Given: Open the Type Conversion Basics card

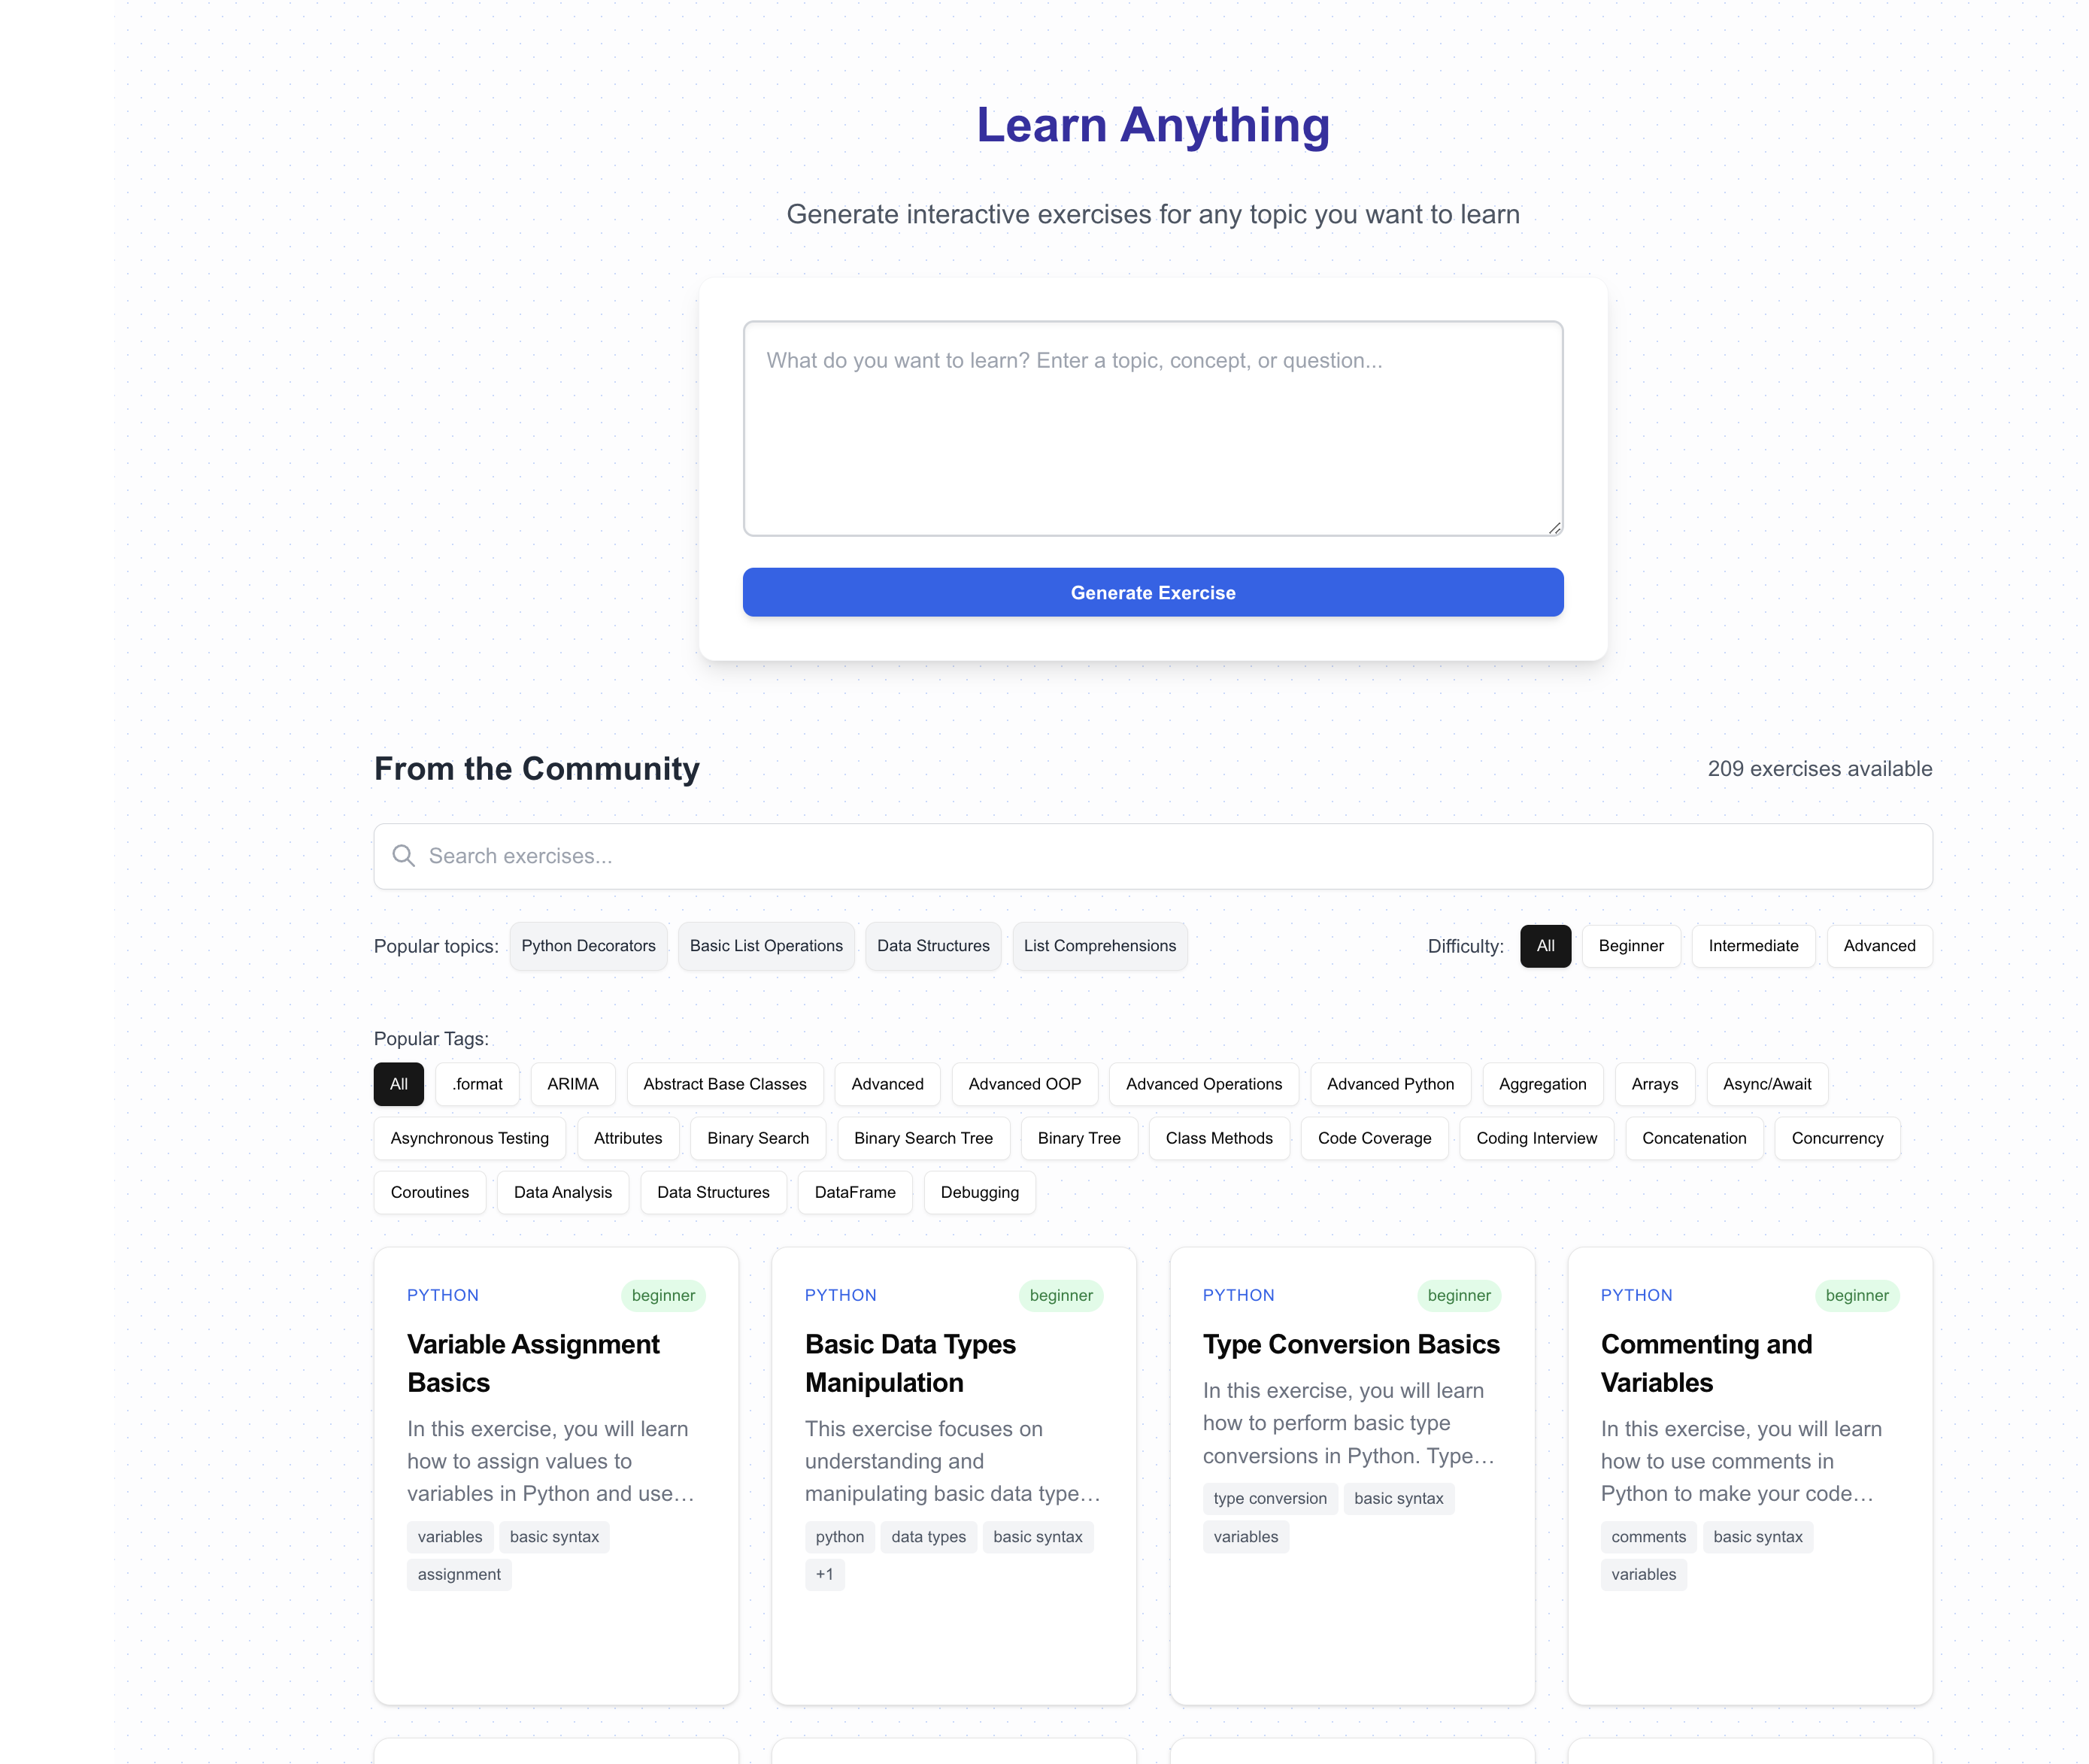Looking at the screenshot, I should 1350,1344.
